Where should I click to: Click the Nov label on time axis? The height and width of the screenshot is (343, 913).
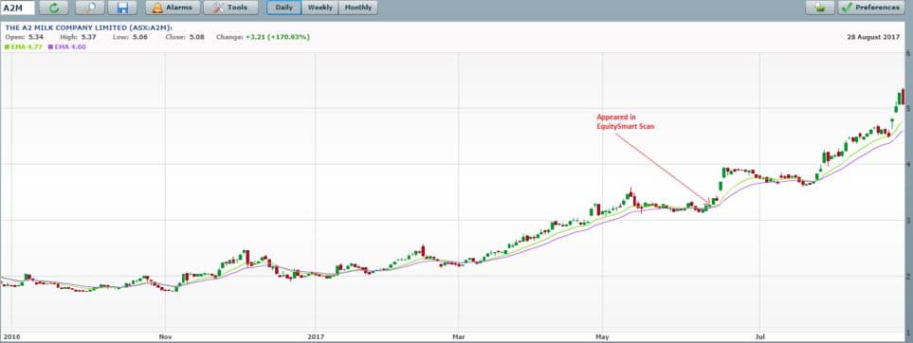tap(166, 336)
